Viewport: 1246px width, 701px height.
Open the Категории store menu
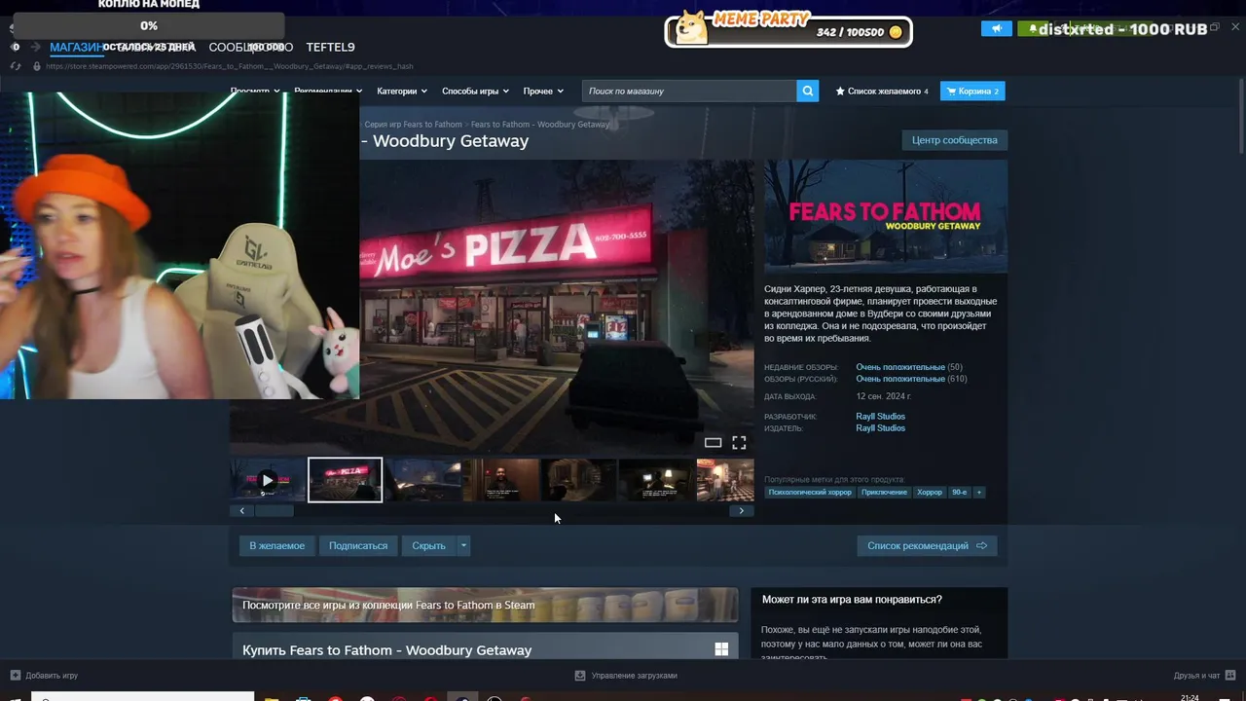(402, 91)
